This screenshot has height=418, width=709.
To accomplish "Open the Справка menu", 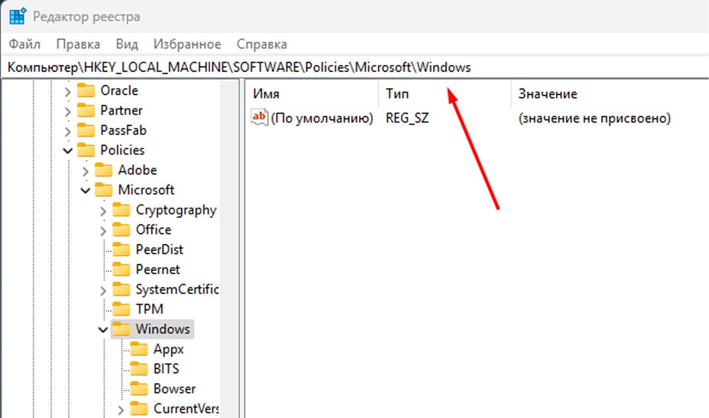I will point(261,44).
